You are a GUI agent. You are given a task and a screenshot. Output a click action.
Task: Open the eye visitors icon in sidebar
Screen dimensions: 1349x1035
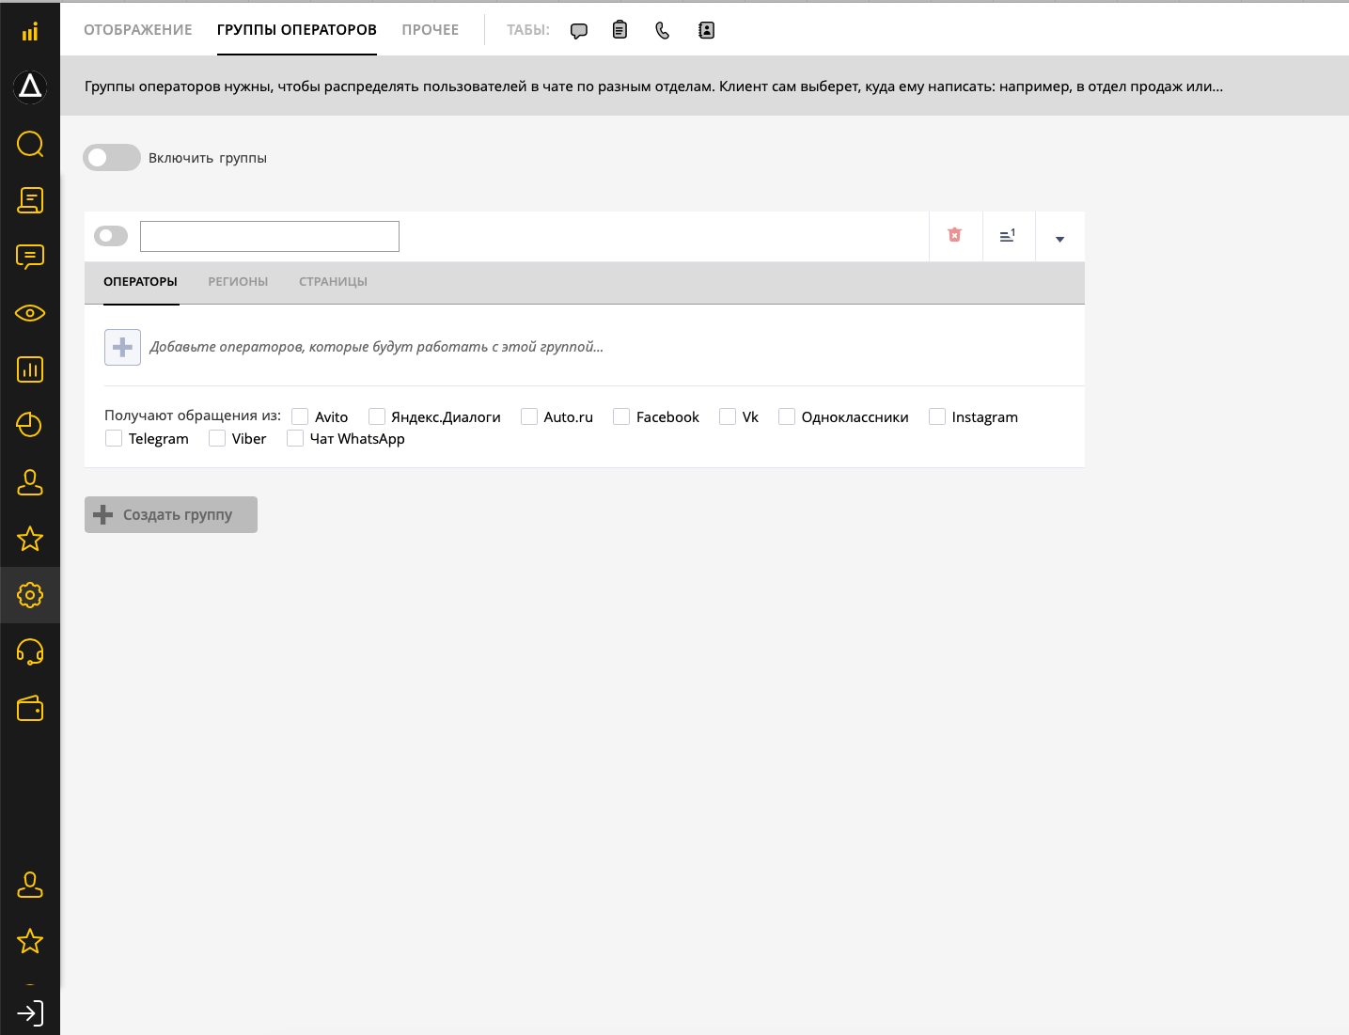tap(30, 313)
